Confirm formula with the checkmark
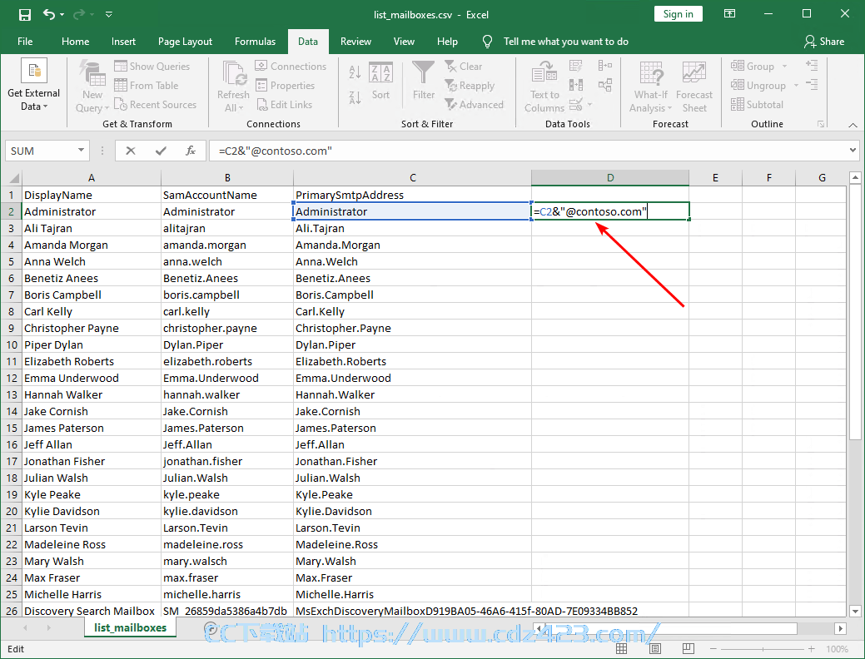The image size is (865, 659). pyautogui.click(x=161, y=151)
